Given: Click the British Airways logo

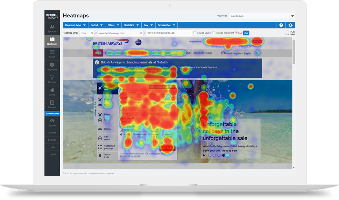Looking at the screenshot, I should coord(111,42).
